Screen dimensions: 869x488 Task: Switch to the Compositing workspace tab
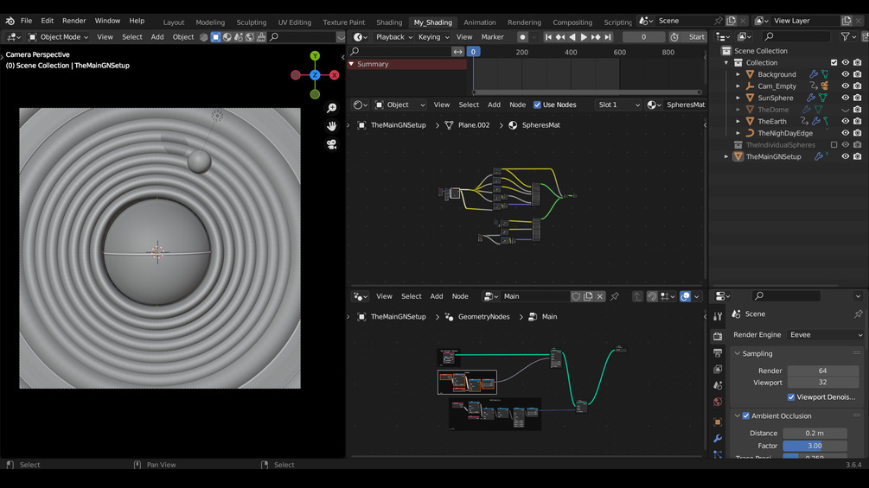pyautogui.click(x=572, y=22)
